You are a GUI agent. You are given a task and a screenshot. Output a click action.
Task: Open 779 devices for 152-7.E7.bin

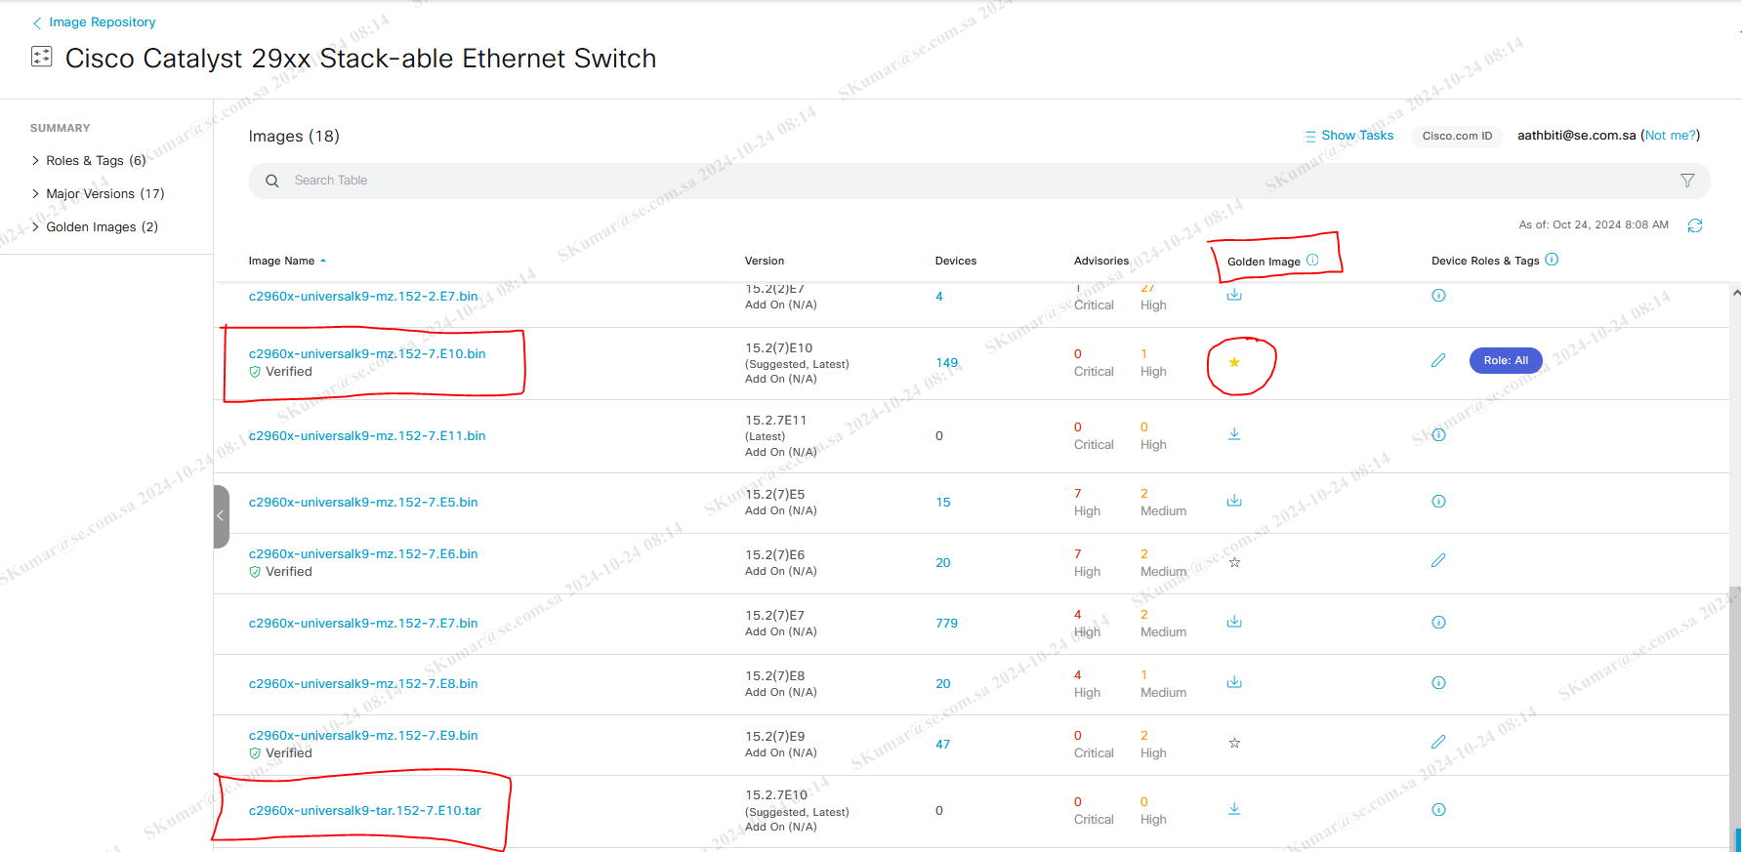pyautogui.click(x=947, y=623)
